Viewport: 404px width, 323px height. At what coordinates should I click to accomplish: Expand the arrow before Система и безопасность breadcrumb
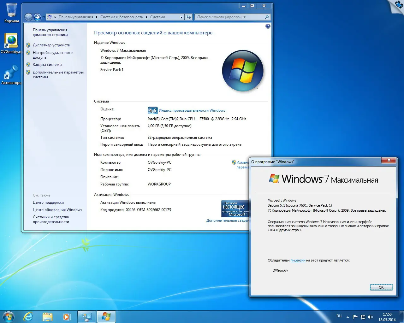coord(97,17)
